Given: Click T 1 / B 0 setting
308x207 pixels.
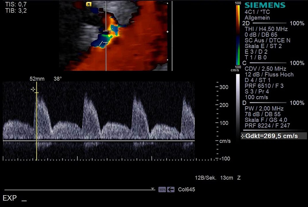Looking at the screenshot, I should [x=255, y=57].
